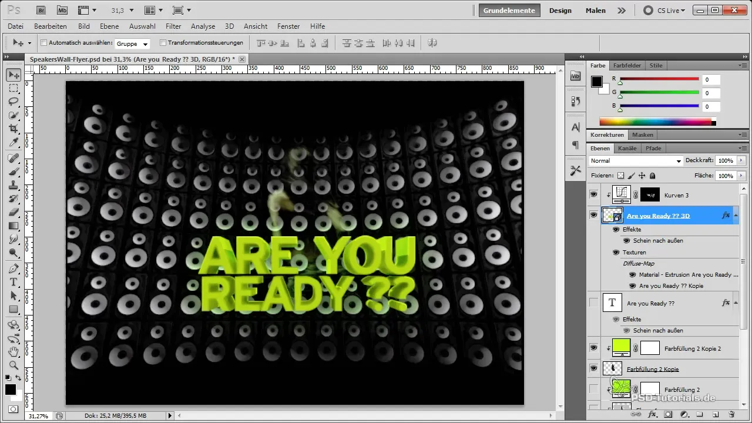Select the Hand tool

pos(14,352)
